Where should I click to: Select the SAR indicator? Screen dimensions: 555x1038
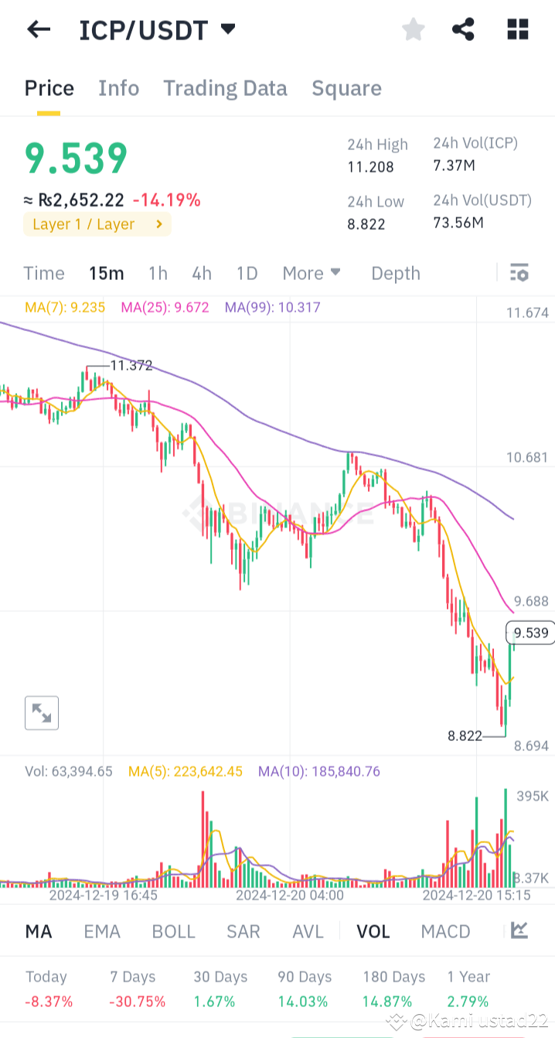(x=243, y=931)
